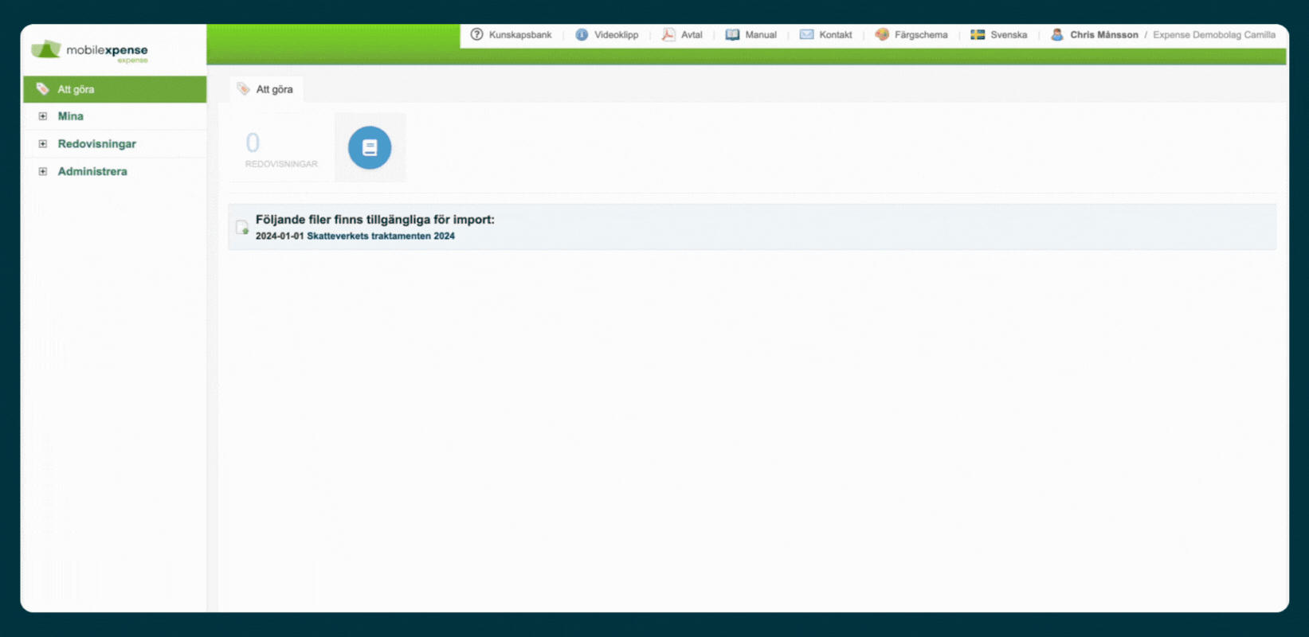Expand the Administrera tree node

pyautogui.click(x=43, y=171)
